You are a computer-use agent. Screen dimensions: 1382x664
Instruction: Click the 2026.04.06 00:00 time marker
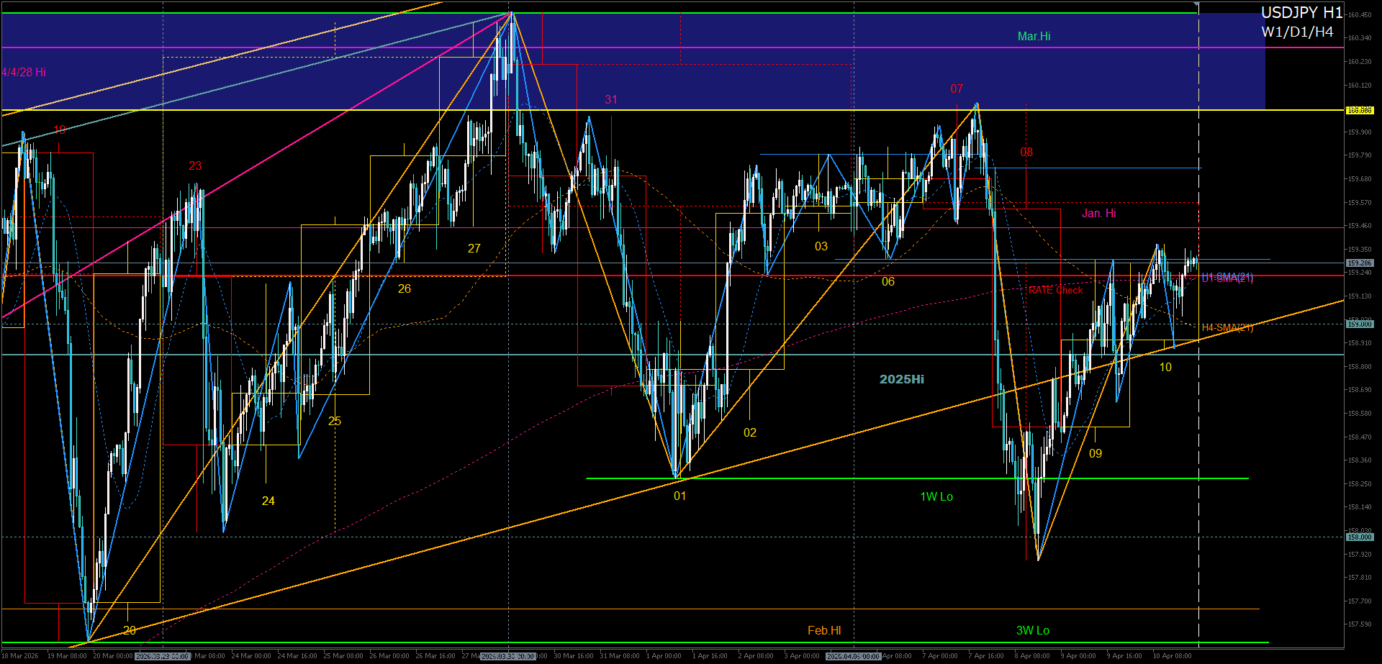853,656
